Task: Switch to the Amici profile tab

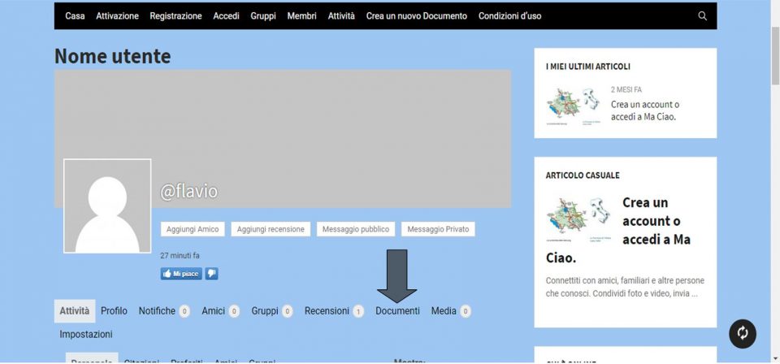Action: [x=220, y=311]
